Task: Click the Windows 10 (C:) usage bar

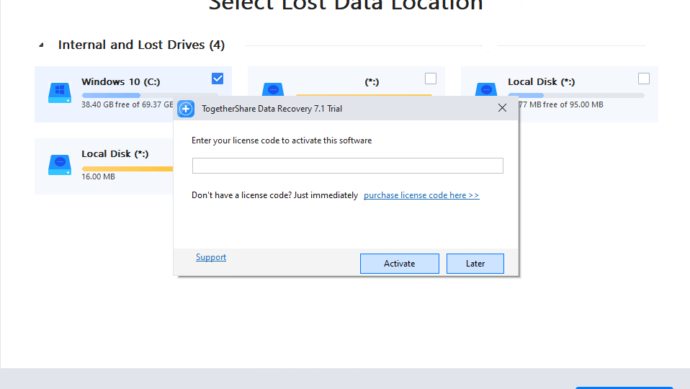Action: 150,95
